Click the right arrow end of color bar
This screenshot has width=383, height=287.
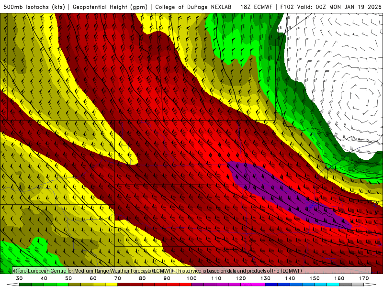[x=370, y=285]
